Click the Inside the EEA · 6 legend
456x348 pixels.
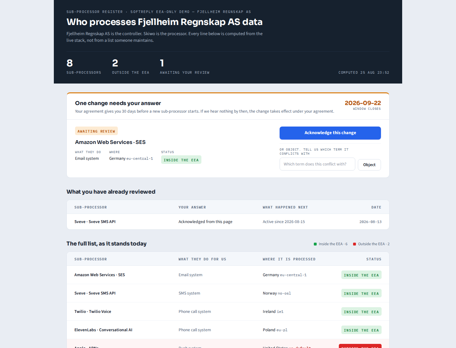pos(331,244)
